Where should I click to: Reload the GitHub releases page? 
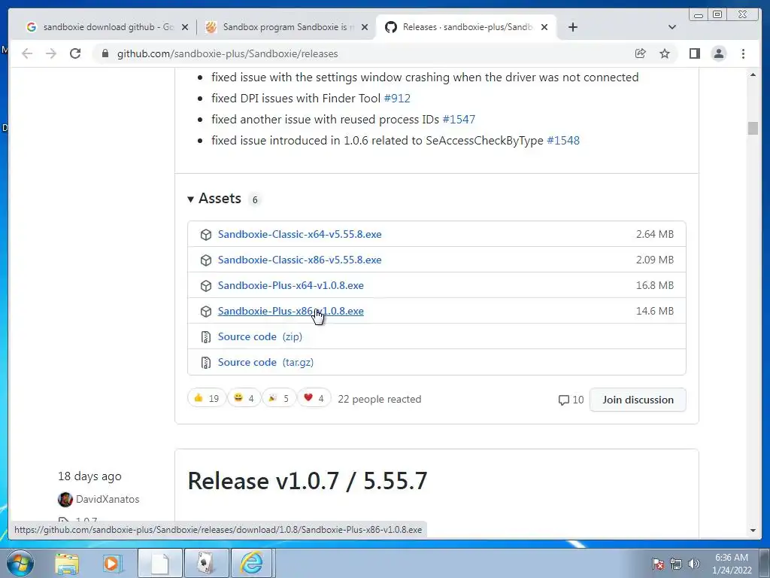[75, 53]
